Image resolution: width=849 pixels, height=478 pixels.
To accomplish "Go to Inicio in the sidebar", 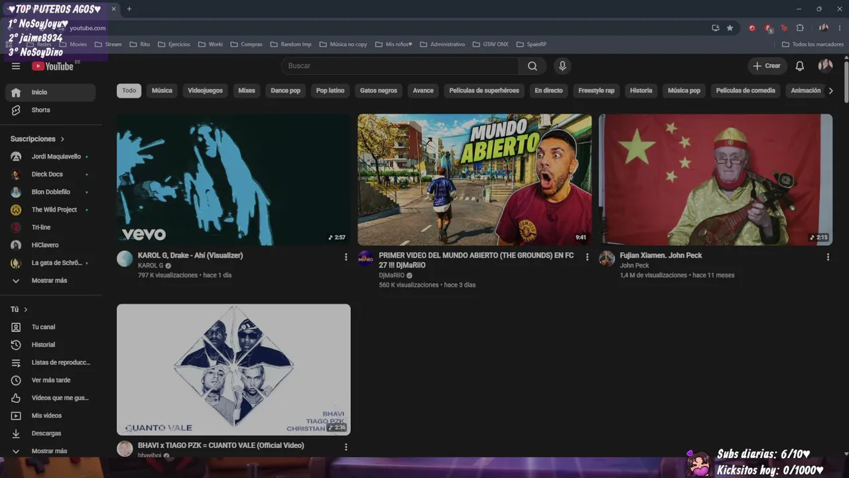I will pos(50,92).
